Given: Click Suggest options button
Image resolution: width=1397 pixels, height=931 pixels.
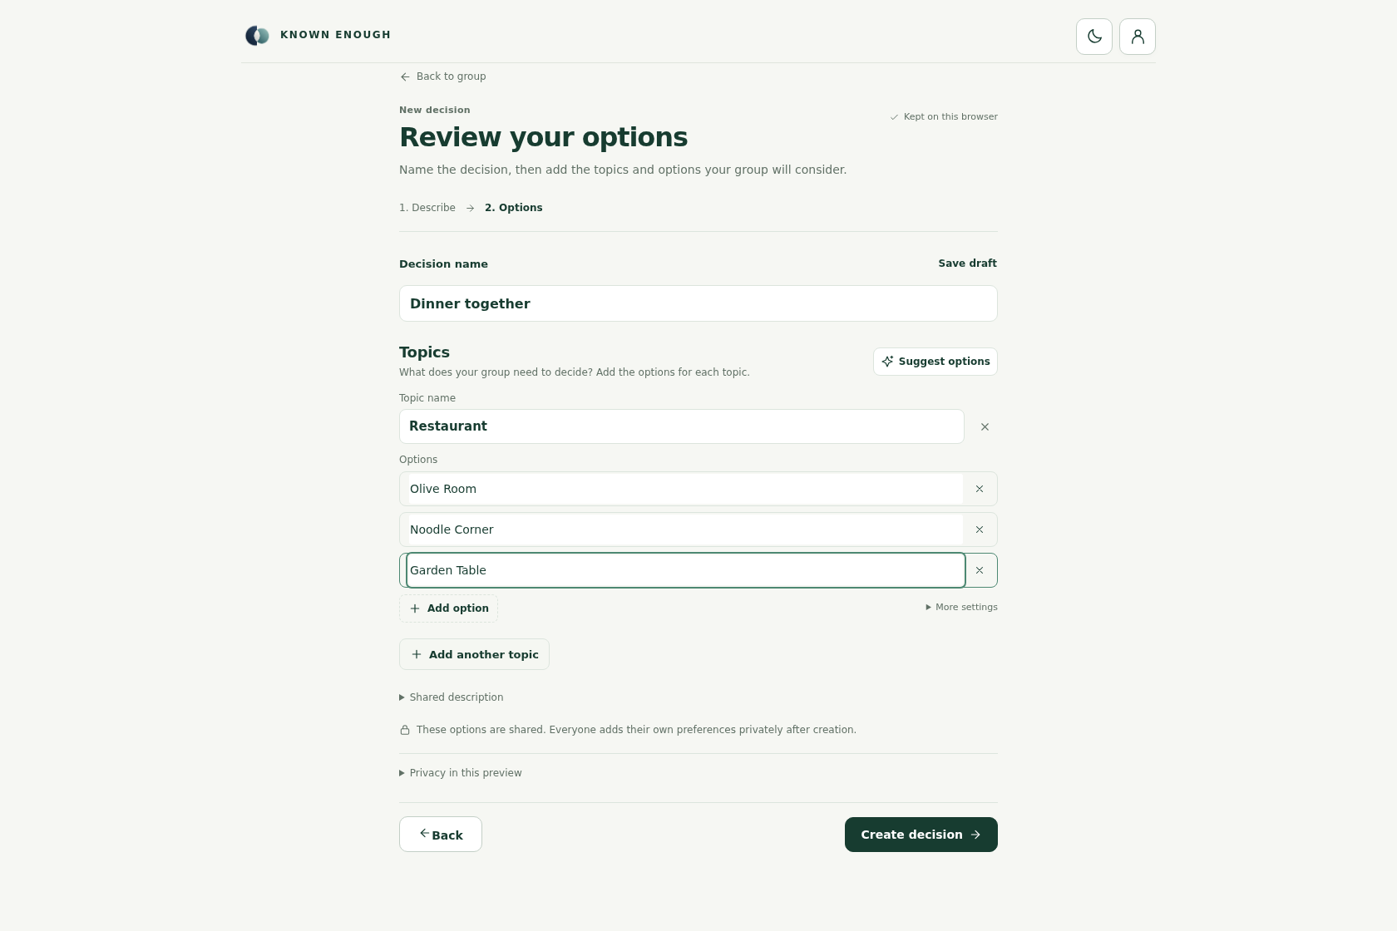Looking at the screenshot, I should tap(935, 362).
